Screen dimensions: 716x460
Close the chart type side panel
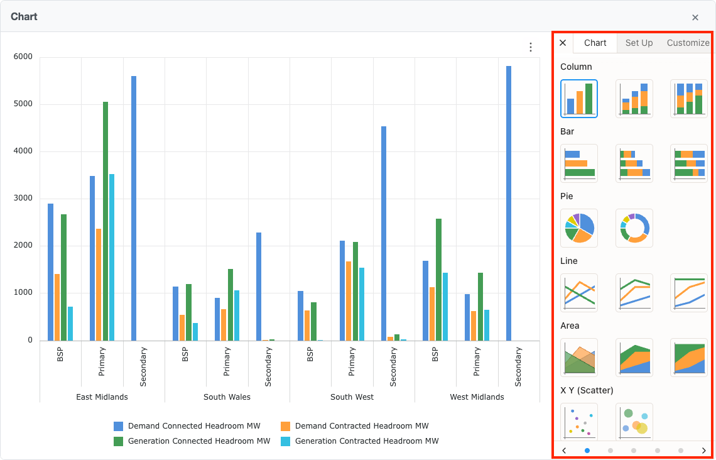[562, 43]
